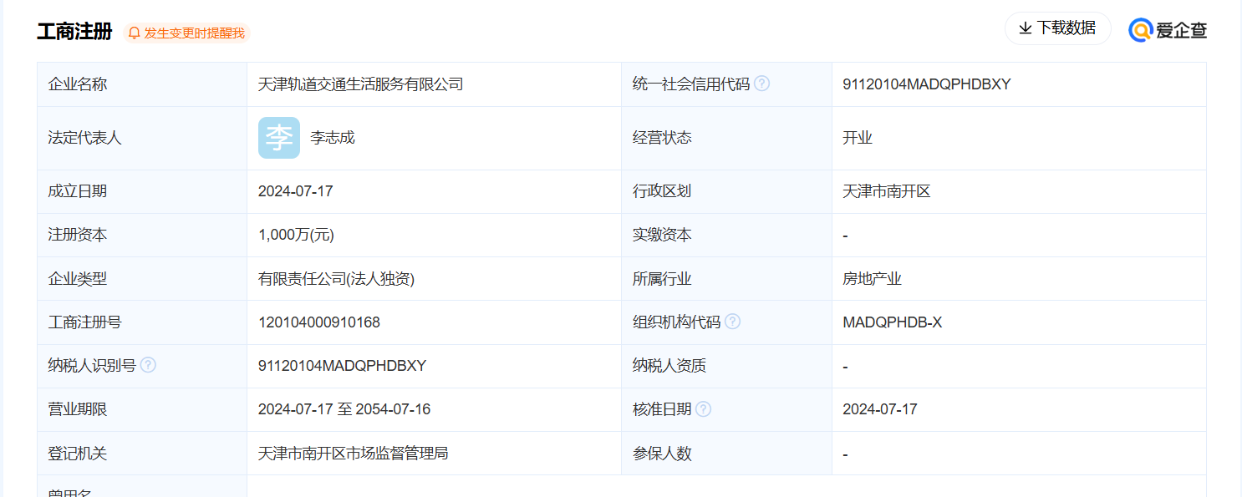Click the help icon next to 组织机构代码
Screen dimensions: 1242x497
(733, 321)
